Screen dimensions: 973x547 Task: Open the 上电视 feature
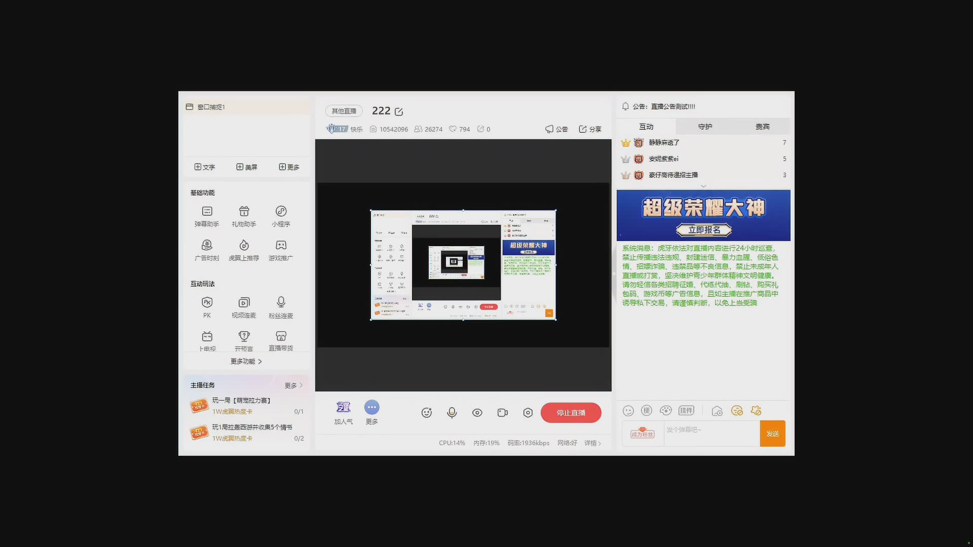pos(207,341)
